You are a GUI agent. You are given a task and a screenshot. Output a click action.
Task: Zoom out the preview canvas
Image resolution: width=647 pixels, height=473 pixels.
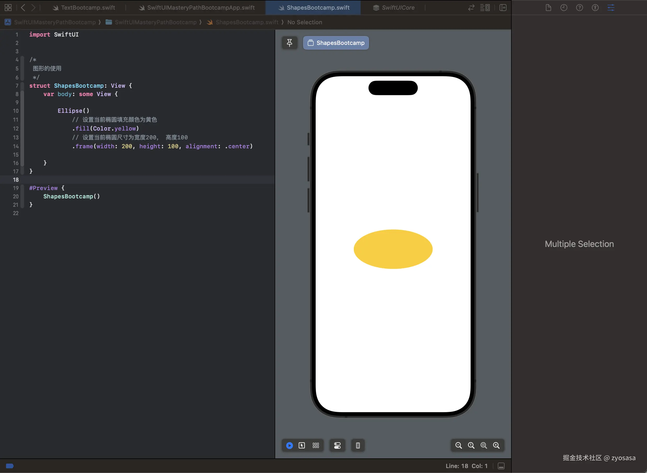point(458,446)
